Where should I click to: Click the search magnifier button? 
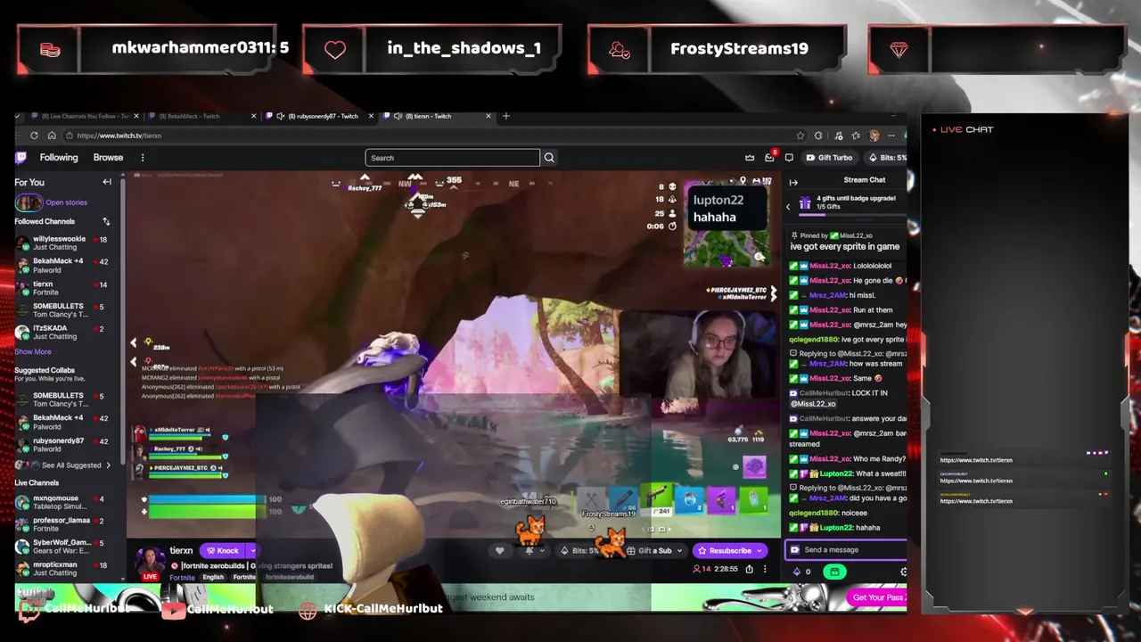pos(549,158)
